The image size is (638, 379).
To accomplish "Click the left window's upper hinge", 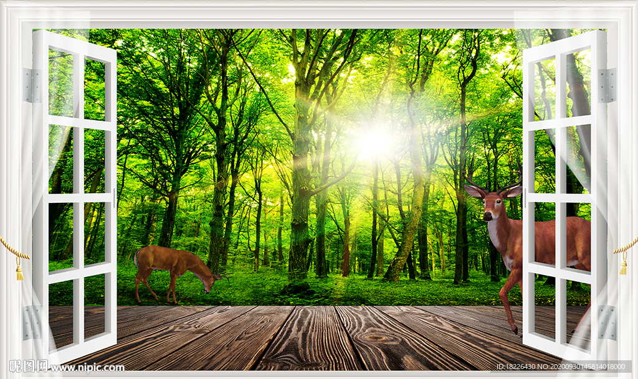I will [32, 86].
